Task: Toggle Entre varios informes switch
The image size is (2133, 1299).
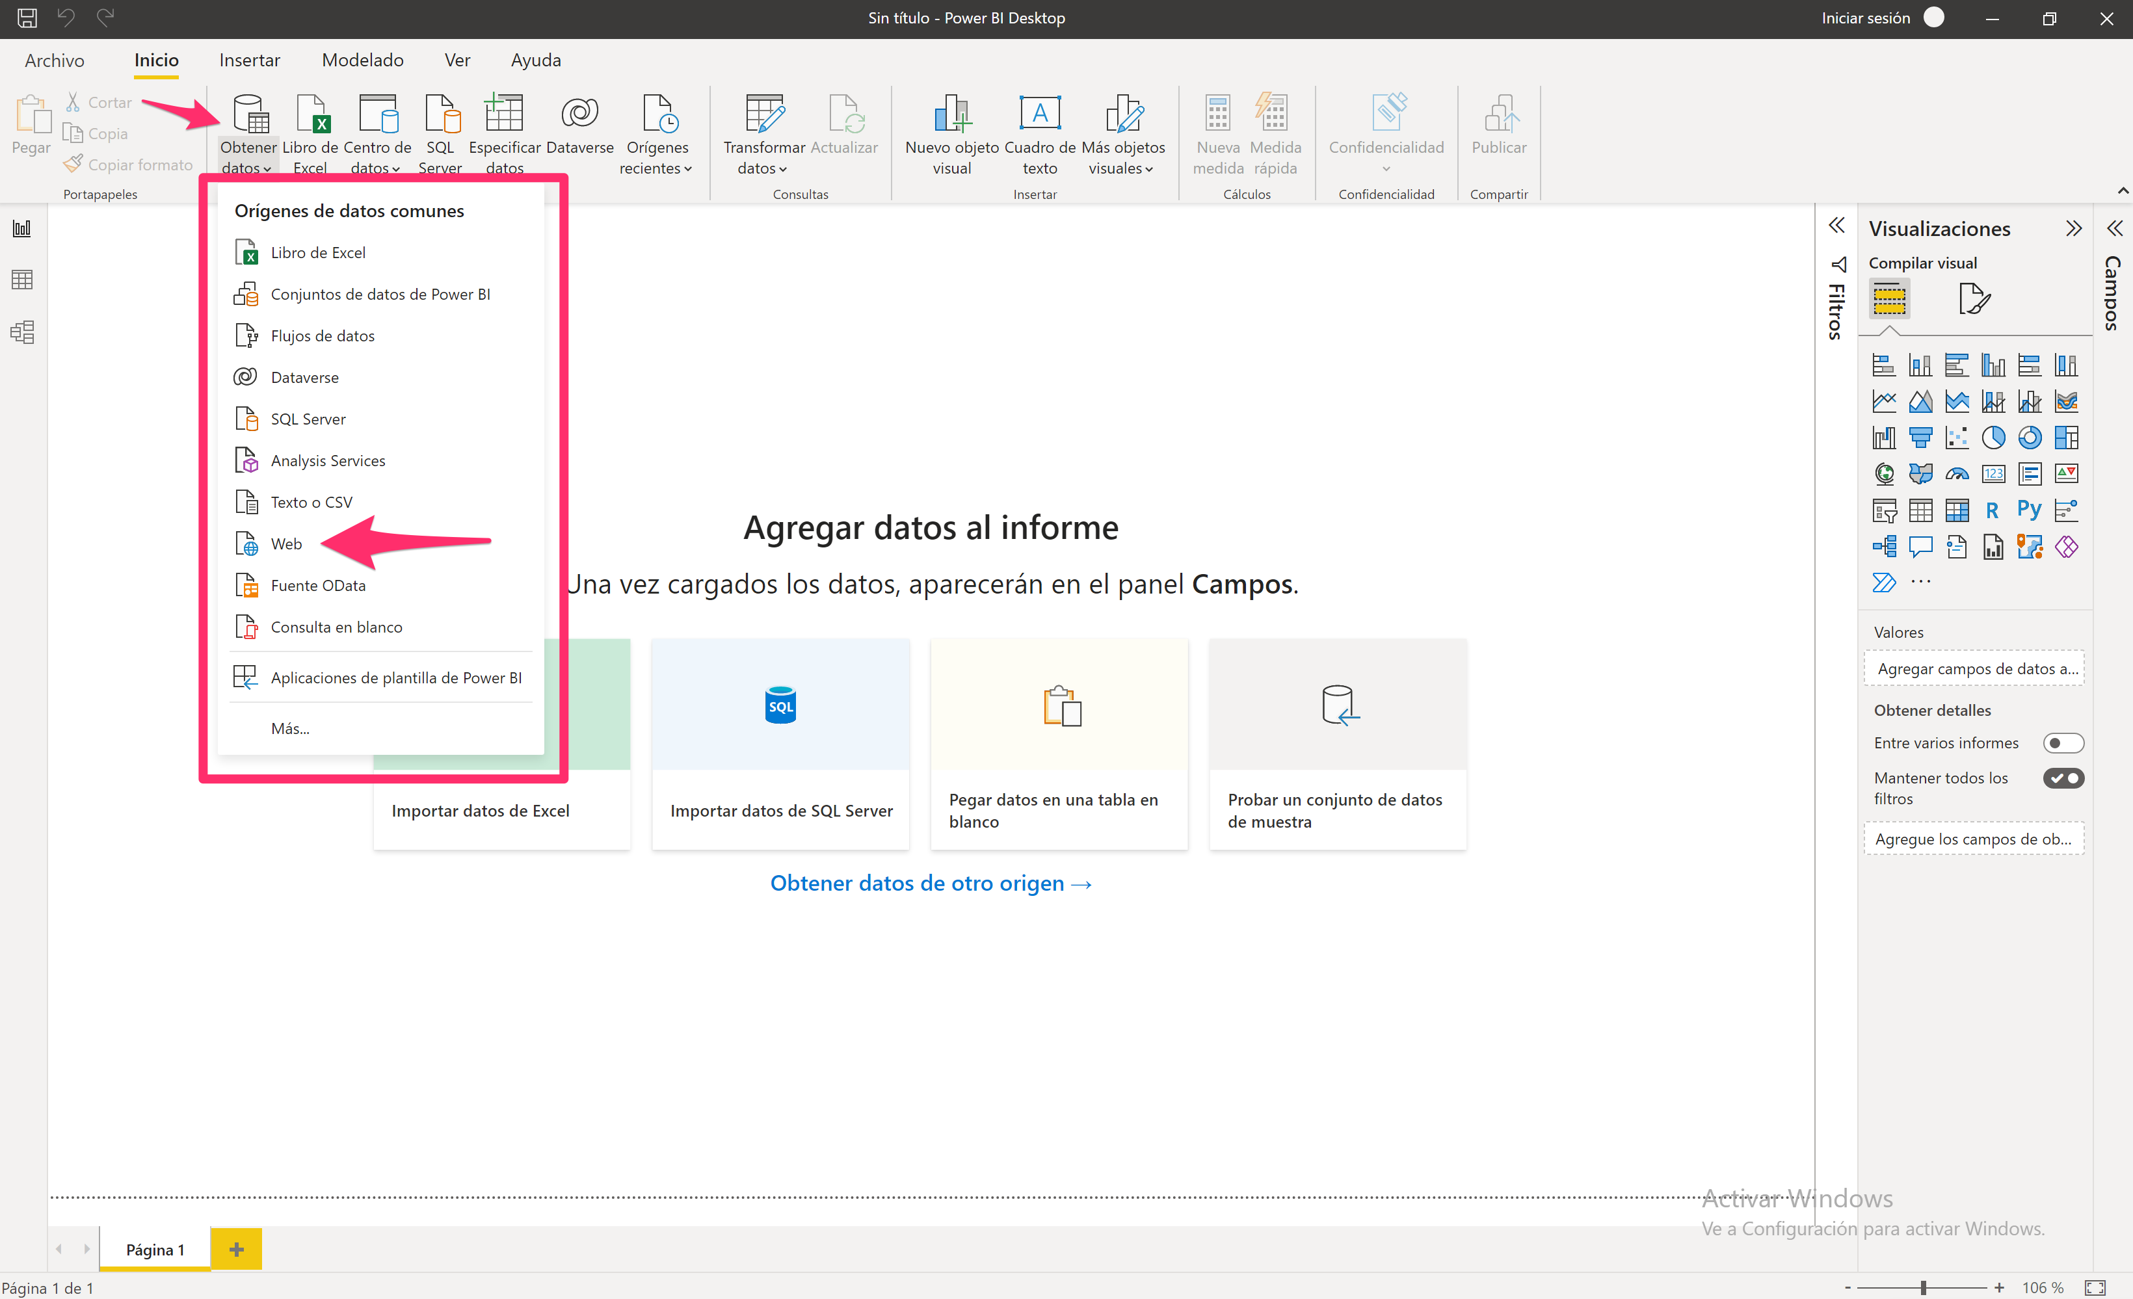Action: click(2063, 743)
